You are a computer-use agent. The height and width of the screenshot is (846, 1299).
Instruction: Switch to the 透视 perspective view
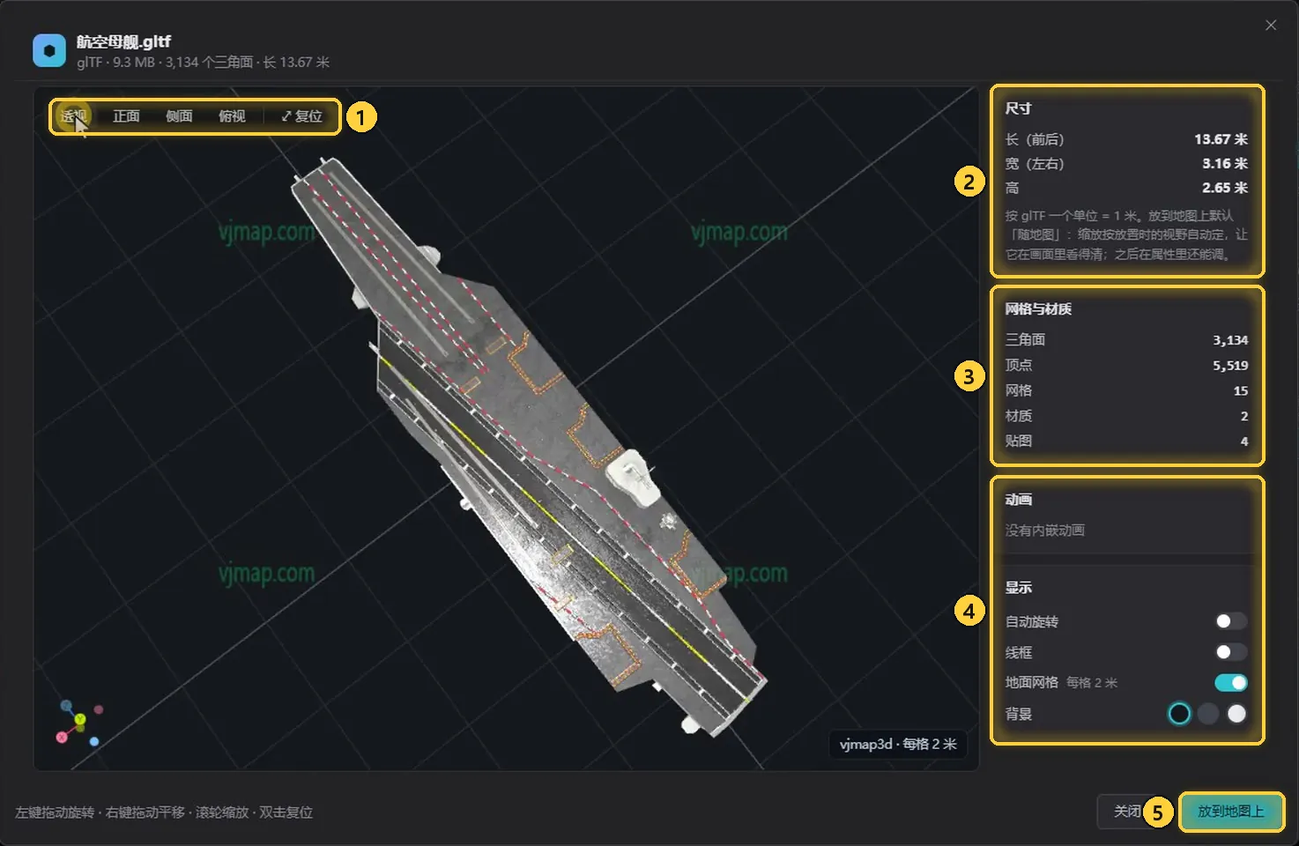(74, 116)
